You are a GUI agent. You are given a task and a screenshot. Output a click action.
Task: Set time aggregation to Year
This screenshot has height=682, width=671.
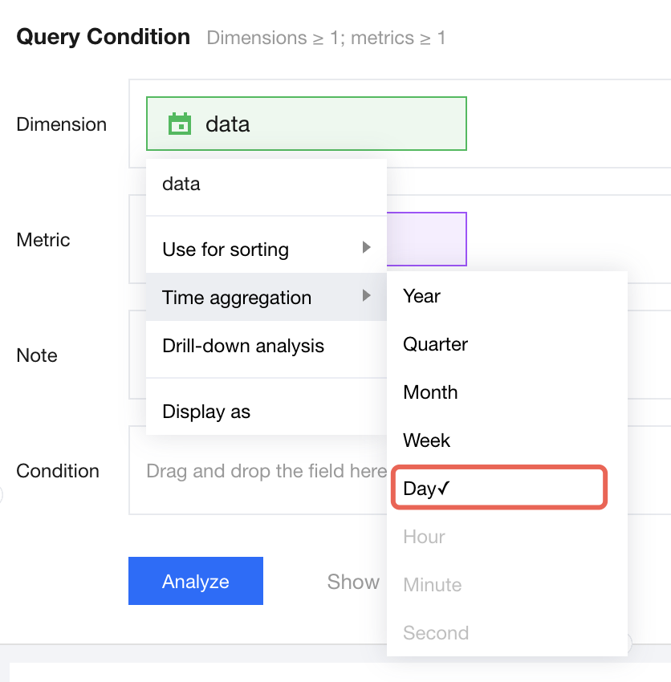(422, 296)
